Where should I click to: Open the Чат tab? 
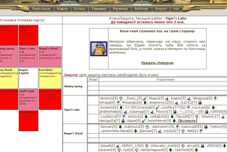pos(176,9)
